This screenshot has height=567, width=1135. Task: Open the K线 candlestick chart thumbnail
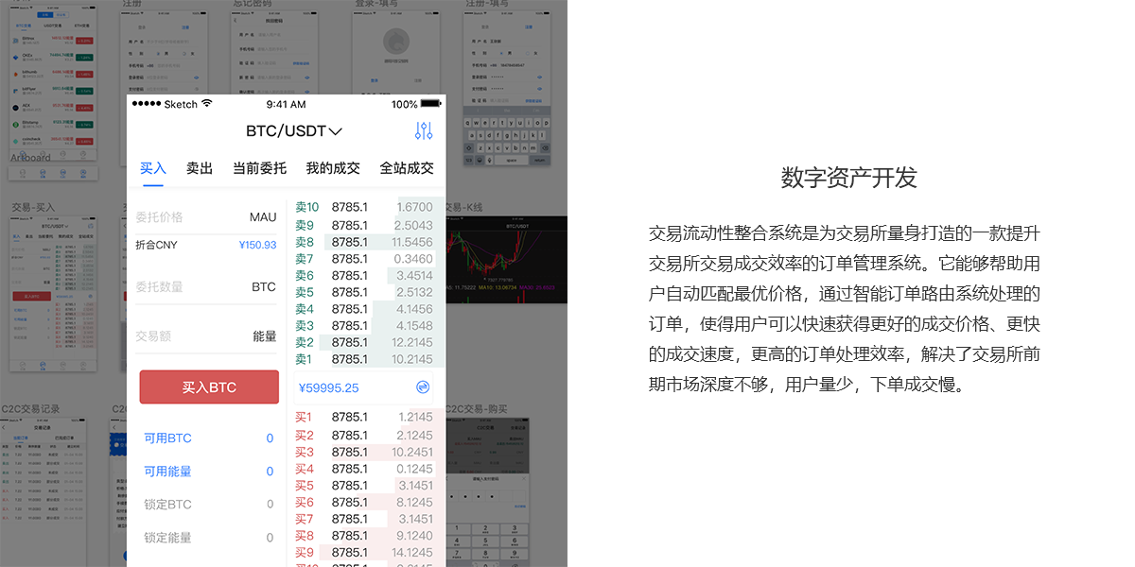pos(506,255)
